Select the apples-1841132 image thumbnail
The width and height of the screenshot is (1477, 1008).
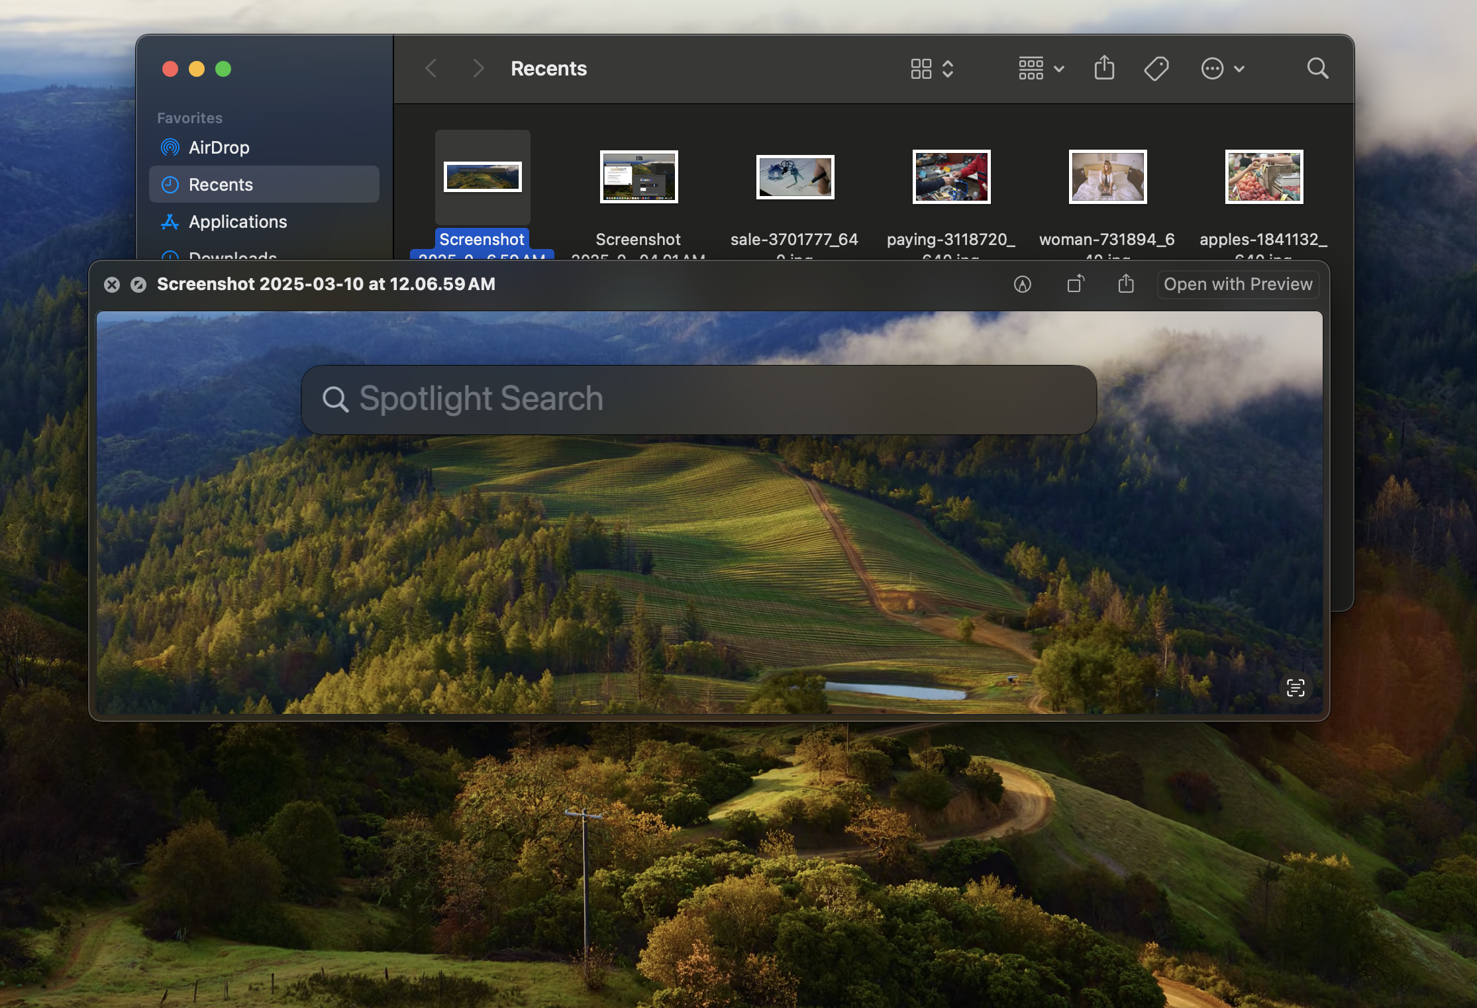[1264, 177]
